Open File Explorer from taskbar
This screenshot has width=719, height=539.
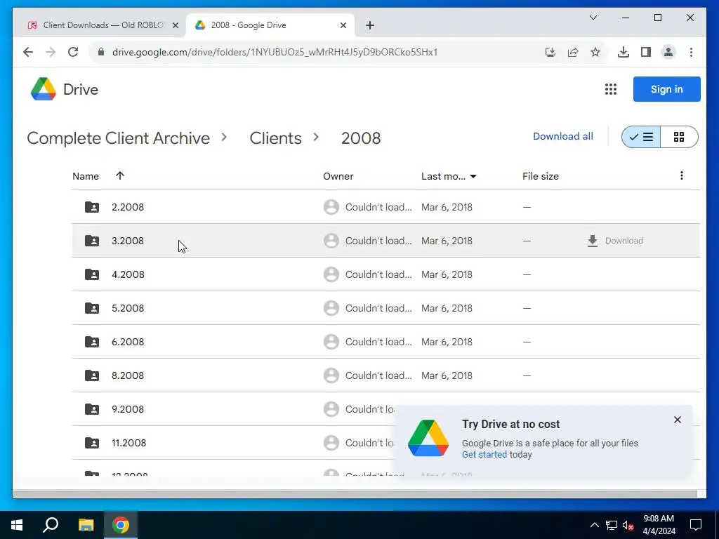(86, 525)
